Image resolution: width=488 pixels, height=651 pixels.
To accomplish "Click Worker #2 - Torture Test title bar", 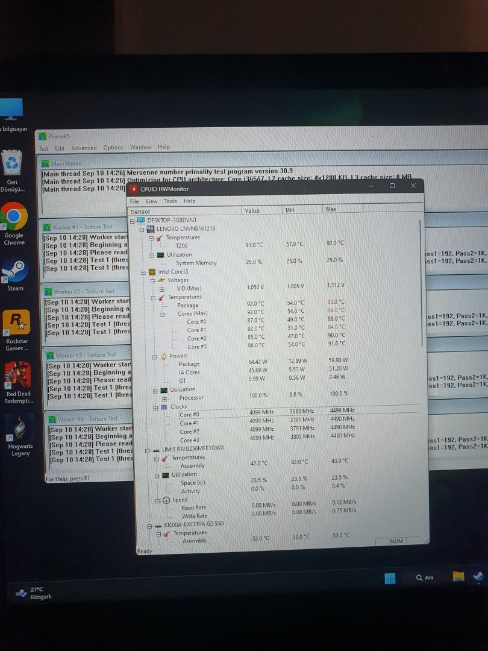I will coord(86,291).
